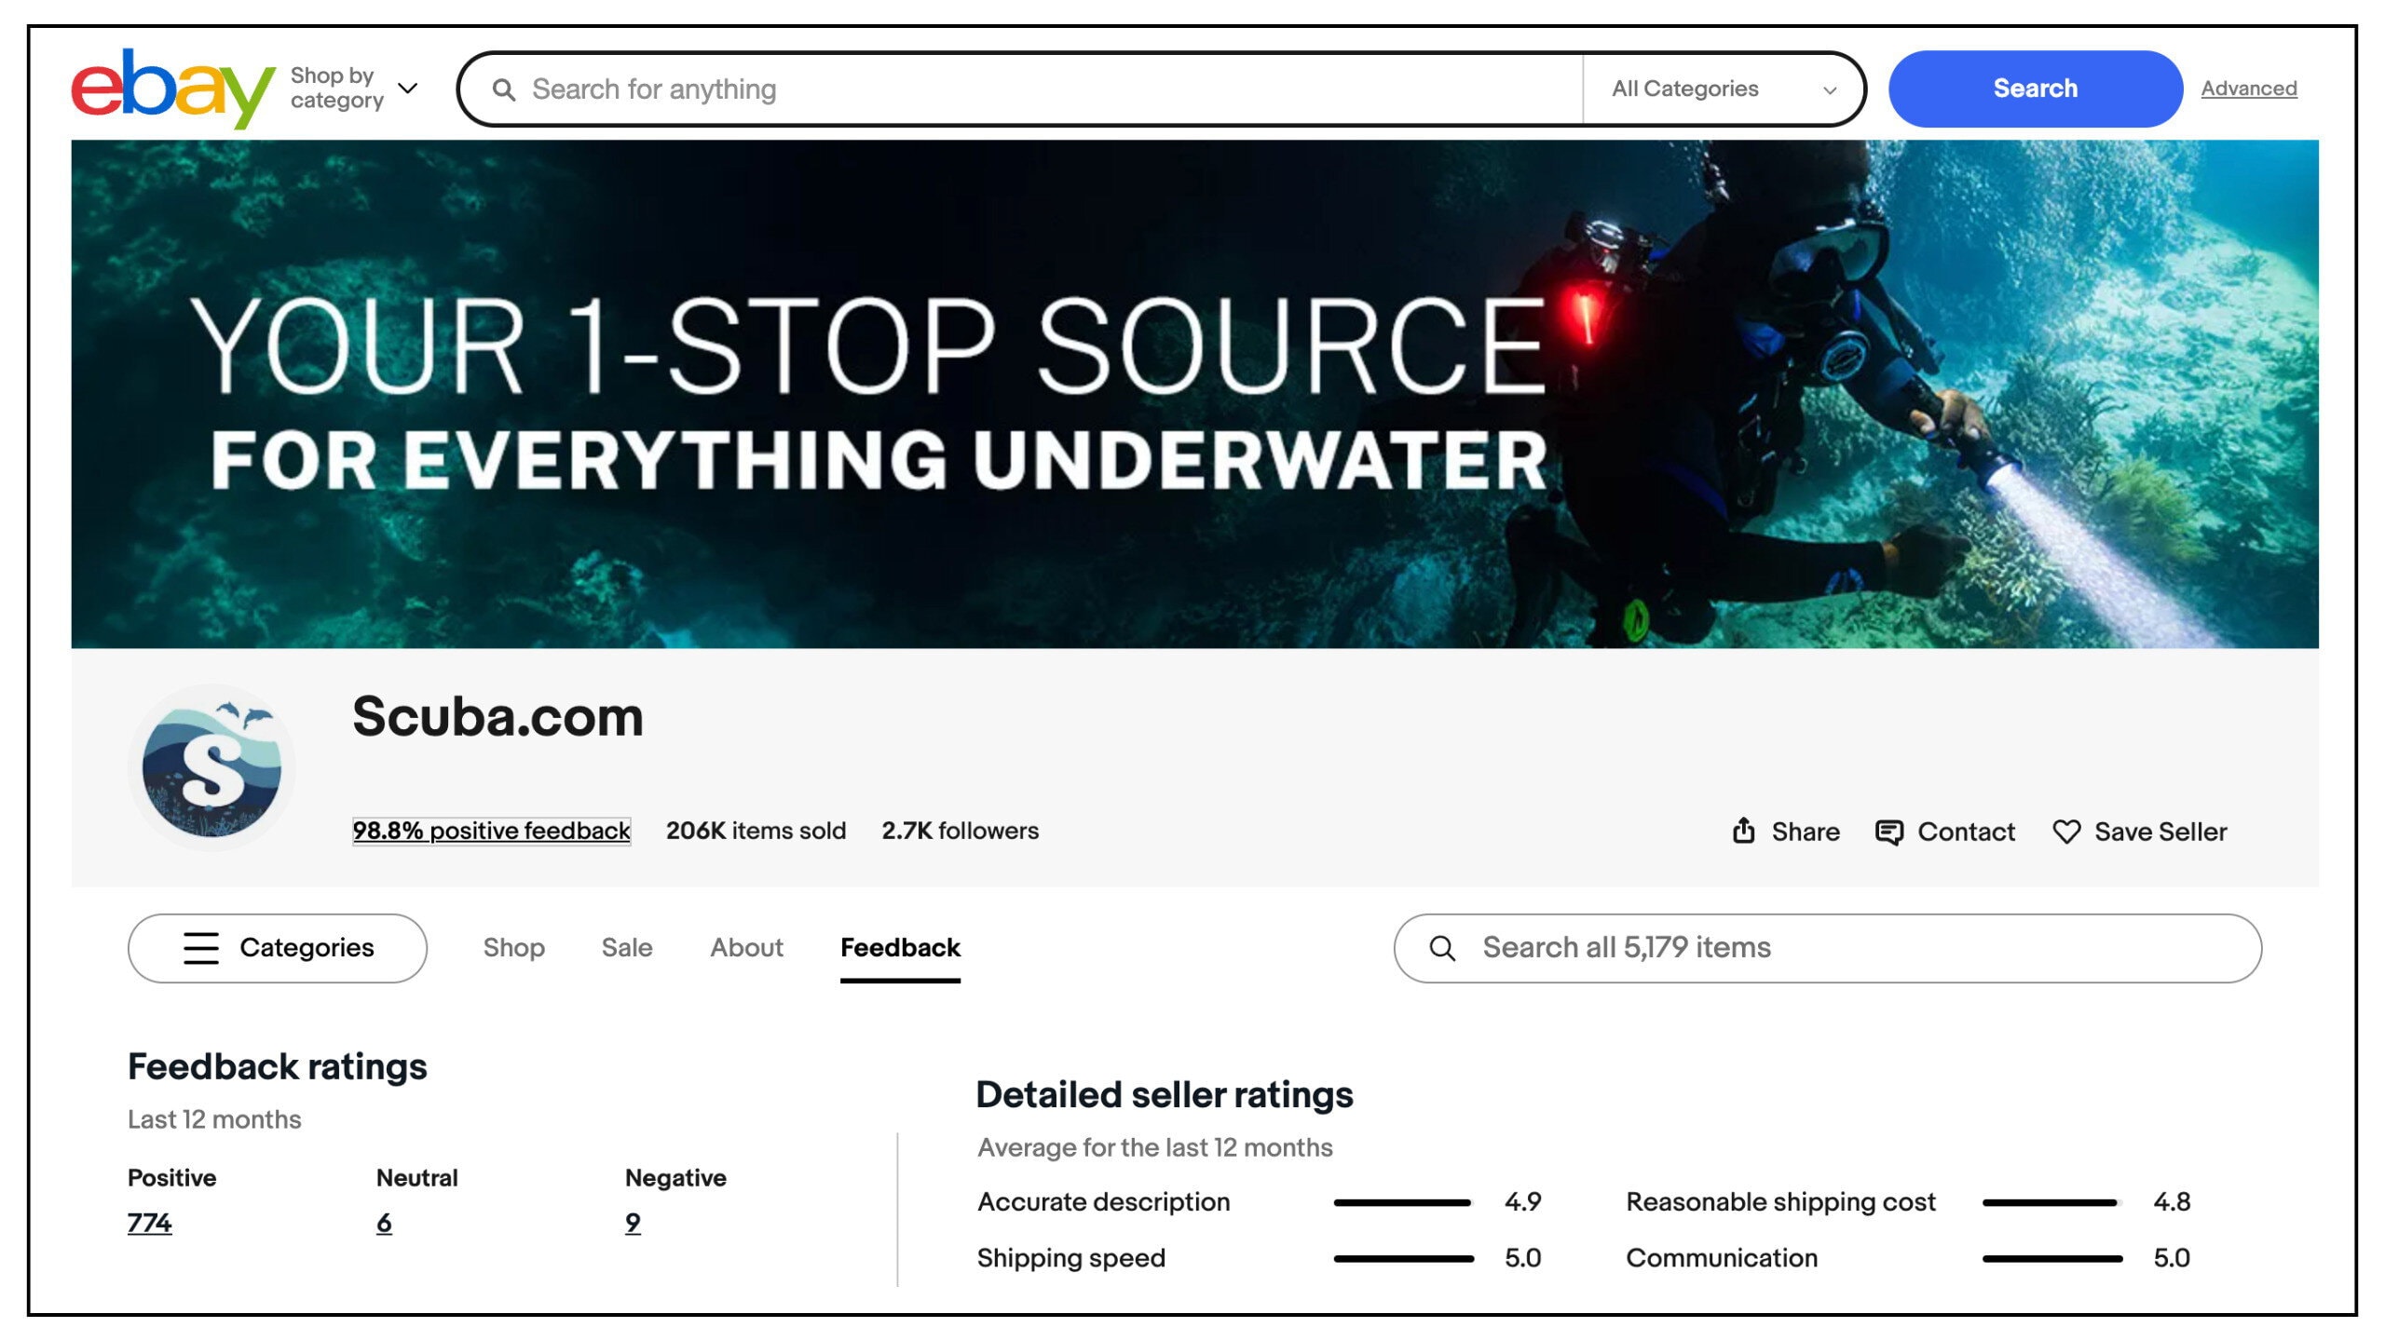Click the 2.7K followers text
The height and width of the screenshot is (1341, 2385).
960,831
